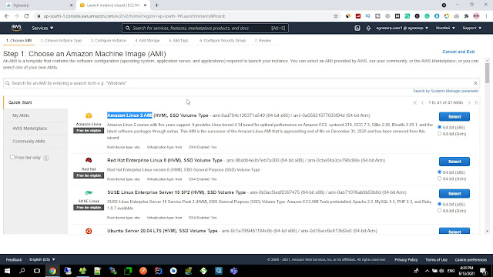Open Terms of Use link
493x277 pixels.
click(436, 260)
